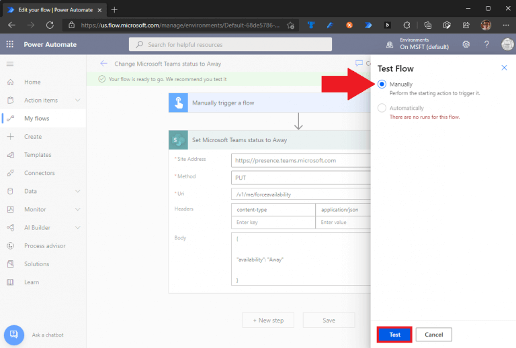516x348 pixels.
Task: Click the Data cylinder icon
Action: point(11,191)
